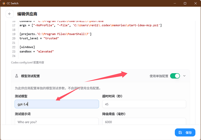Click the 测试提示词 label
The height and width of the screenshot is (140, 201).
click(22, 114)
